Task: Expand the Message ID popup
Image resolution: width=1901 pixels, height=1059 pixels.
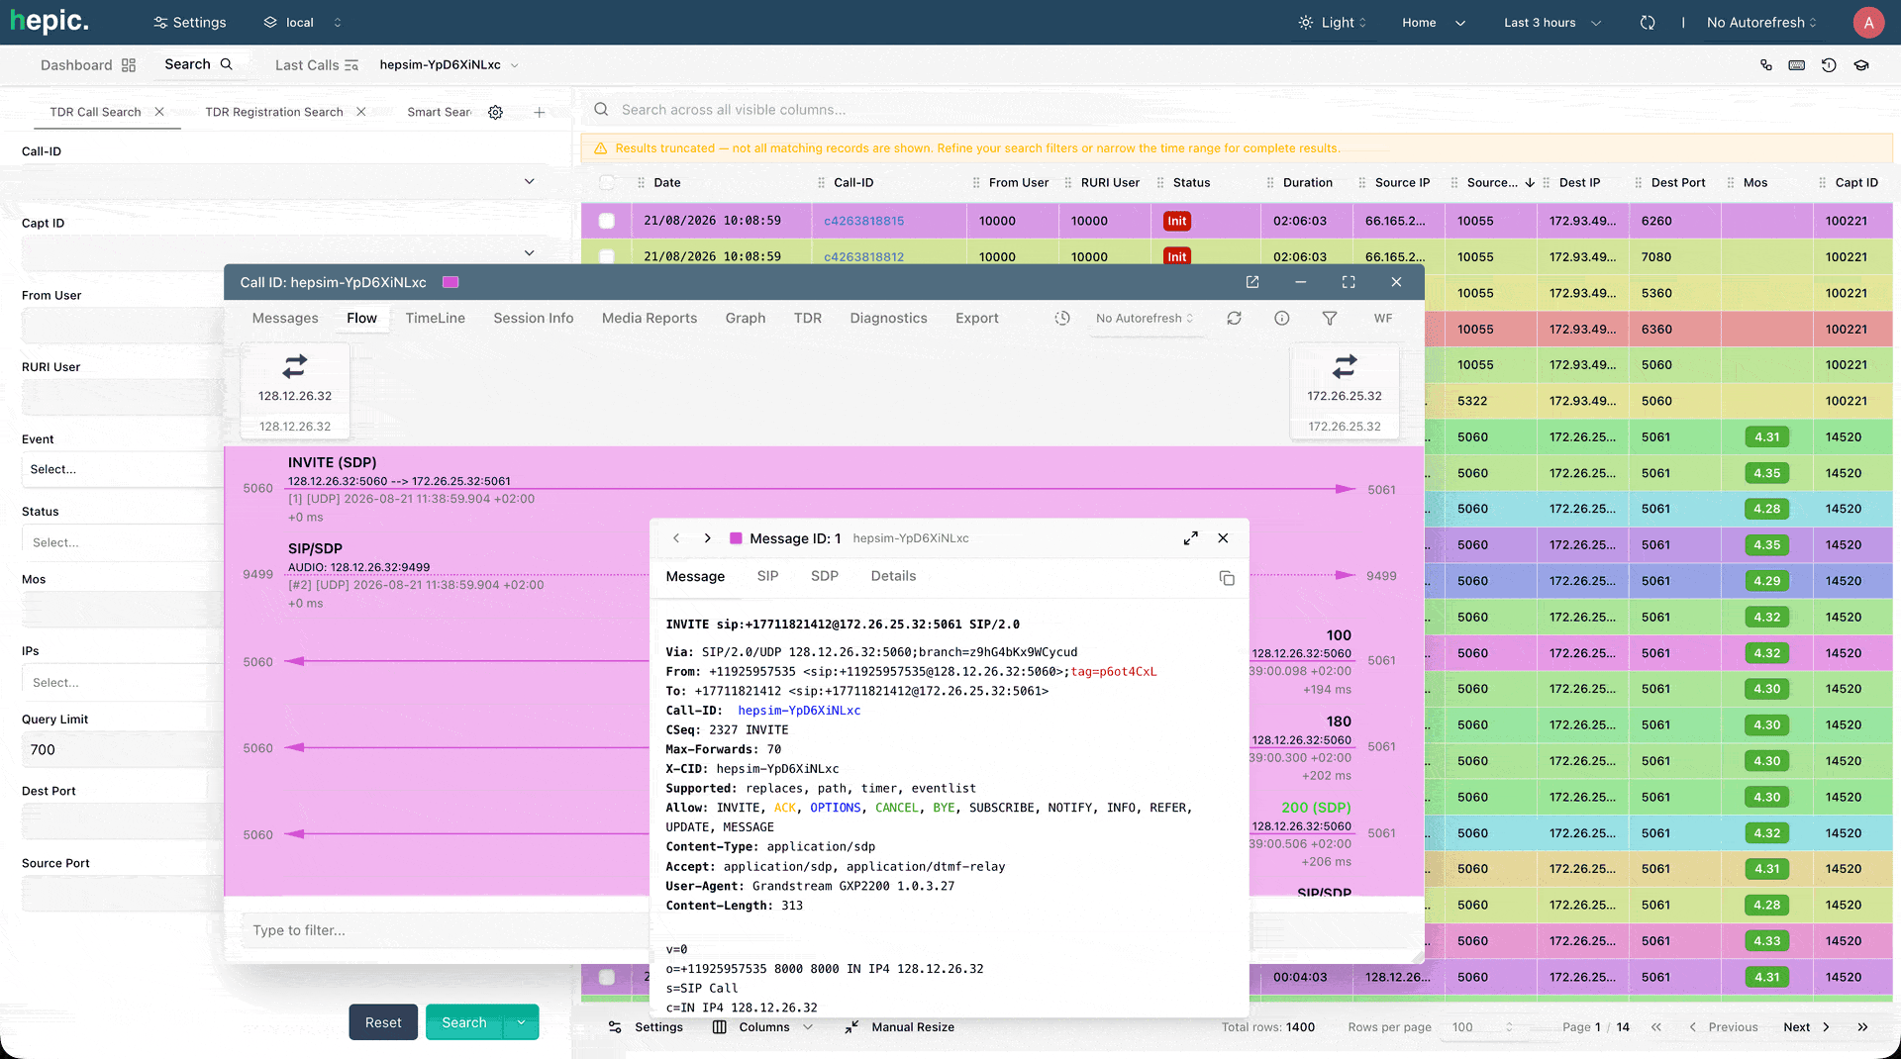Action: pos(1191,538)
